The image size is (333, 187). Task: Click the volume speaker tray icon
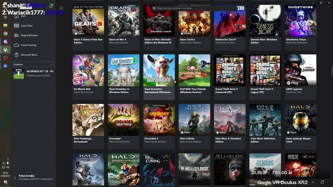click(8, 167)
